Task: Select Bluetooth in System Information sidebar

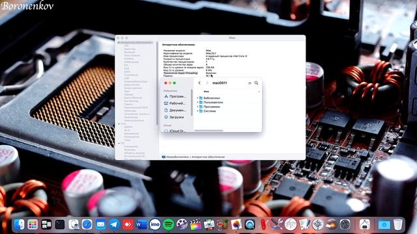Action: 130,52
